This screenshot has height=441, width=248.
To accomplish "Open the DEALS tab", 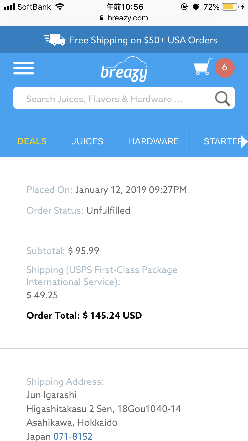I will click(32, 141).
